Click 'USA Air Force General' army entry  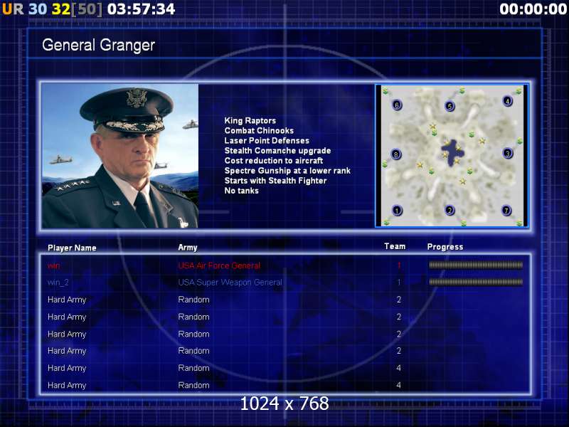point(219,265)
